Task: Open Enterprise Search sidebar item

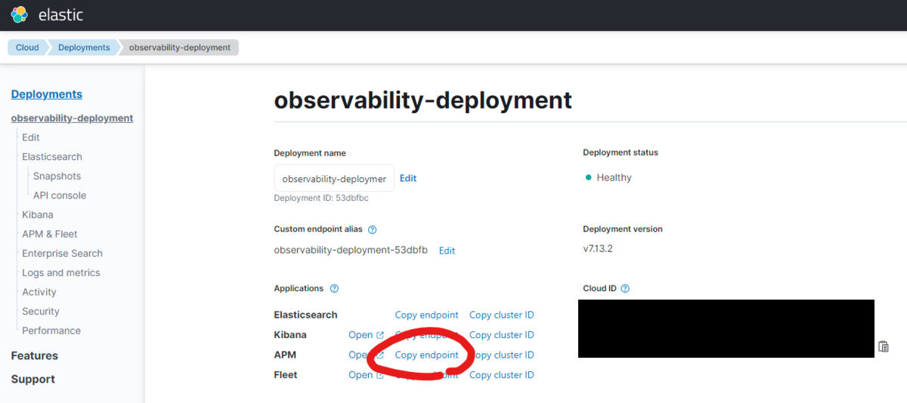Action: coord(62,254)
